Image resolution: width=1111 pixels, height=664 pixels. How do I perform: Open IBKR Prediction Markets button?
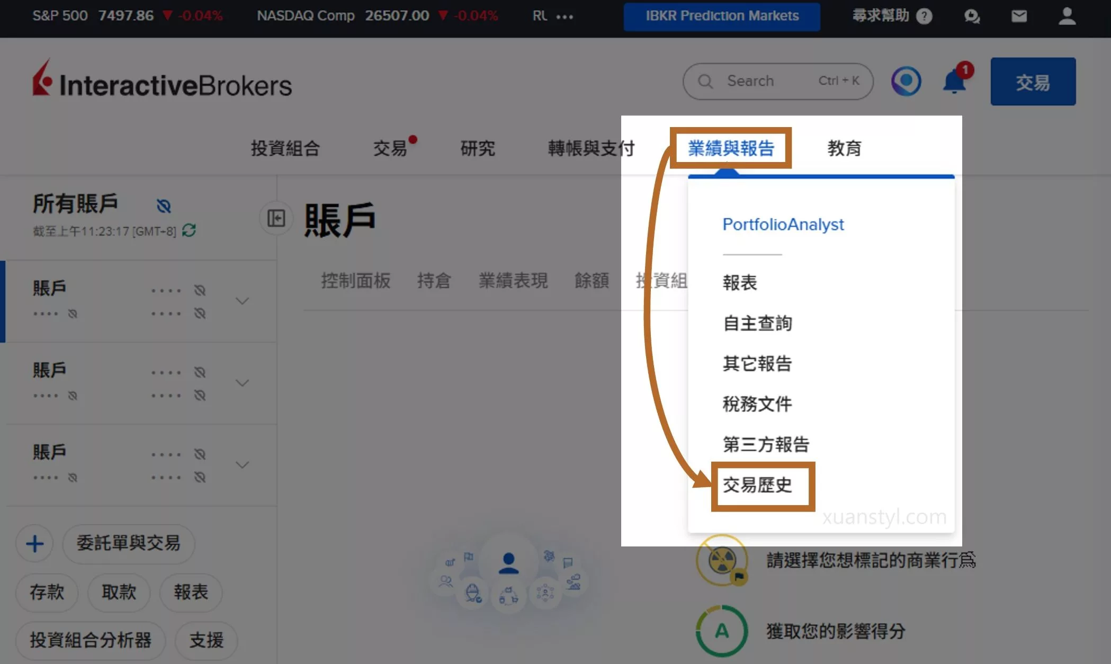click(722, 16)
